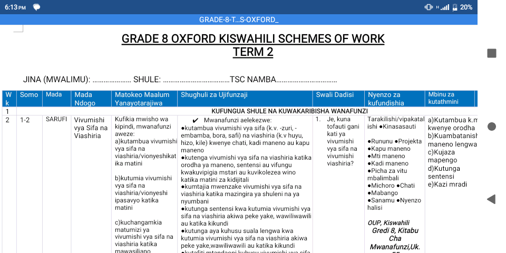Tap the square Recent apps button
The height and width of the screenshot is (253, 506).
(491, 53)
